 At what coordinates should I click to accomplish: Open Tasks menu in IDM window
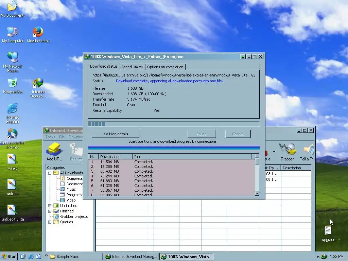pos(50,137)
